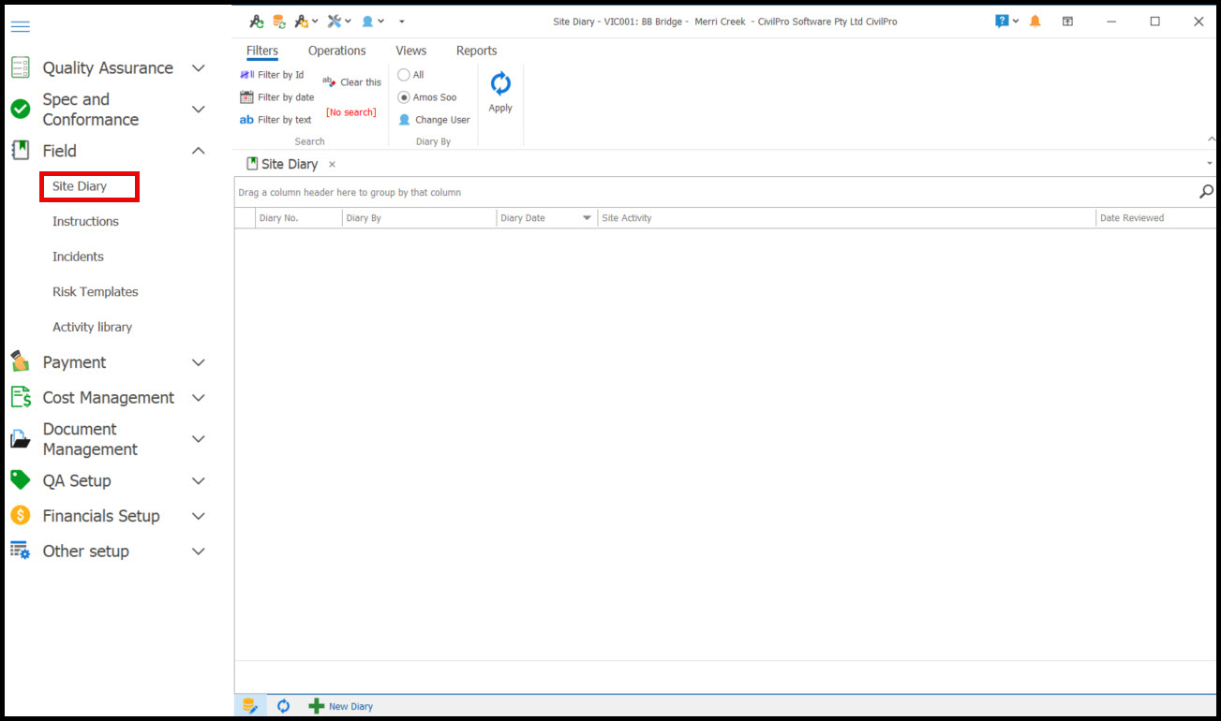This screenshot has height=721, width=1221.
Task: Expand the Quality Assurance section
Action: 198,68
